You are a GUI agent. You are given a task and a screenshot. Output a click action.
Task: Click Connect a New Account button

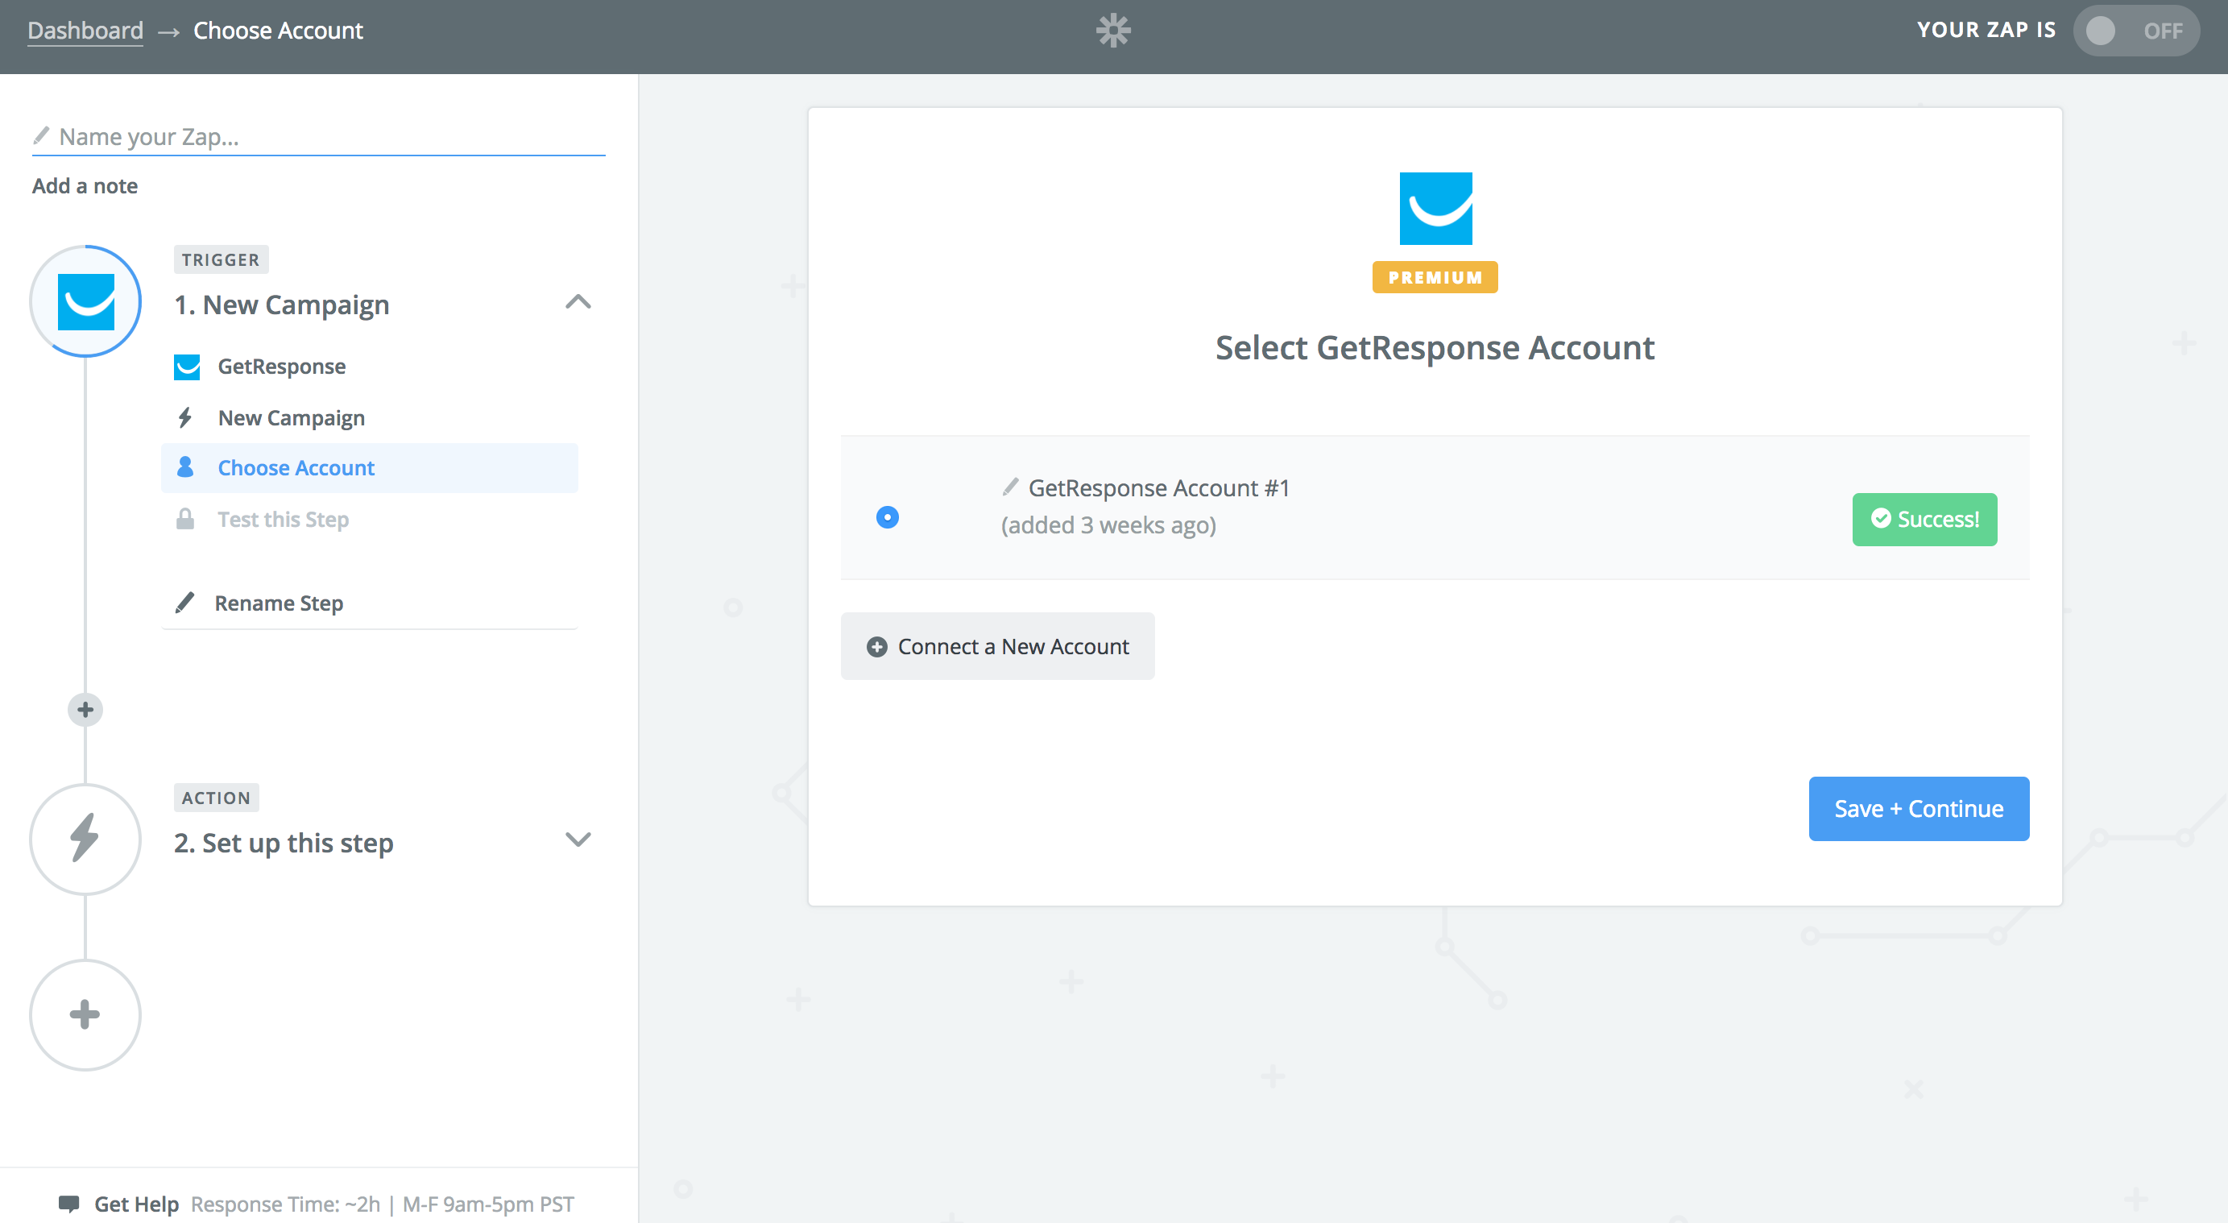coord(997,646)
